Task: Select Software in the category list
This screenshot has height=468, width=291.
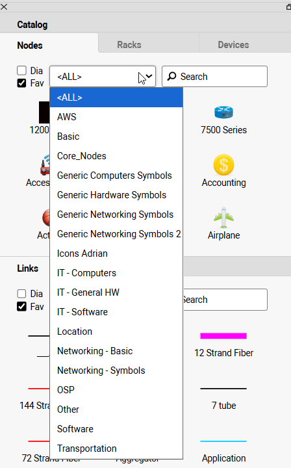Action: 116,429
